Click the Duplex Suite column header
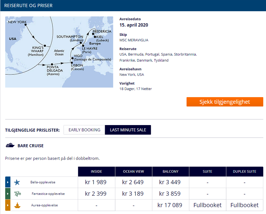 (245, 171)
